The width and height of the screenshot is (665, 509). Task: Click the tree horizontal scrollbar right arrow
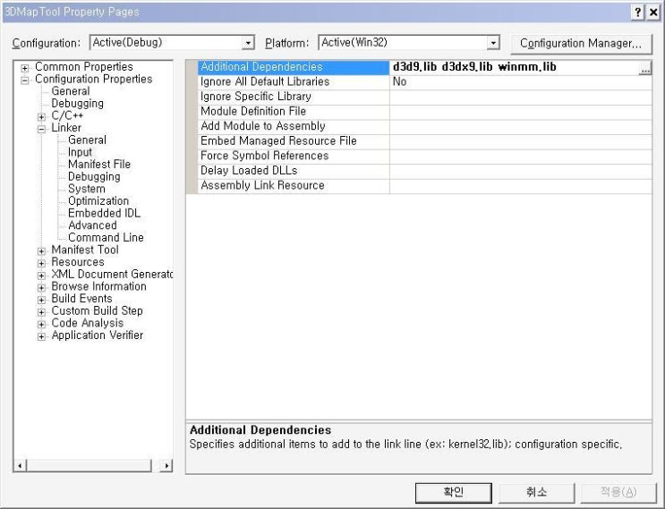point(166,466)
